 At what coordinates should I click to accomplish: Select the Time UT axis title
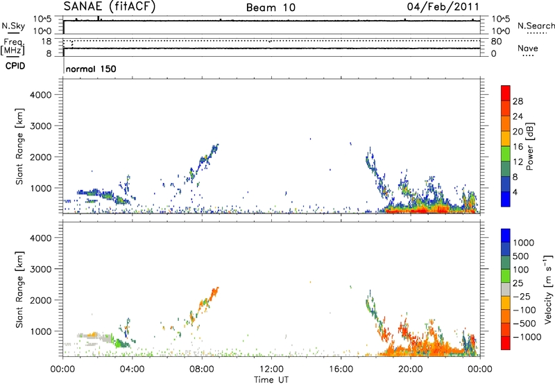pos(271,380)
